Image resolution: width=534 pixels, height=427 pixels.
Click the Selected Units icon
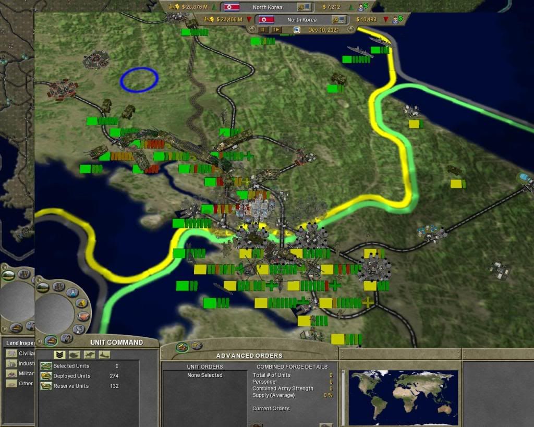46,366
